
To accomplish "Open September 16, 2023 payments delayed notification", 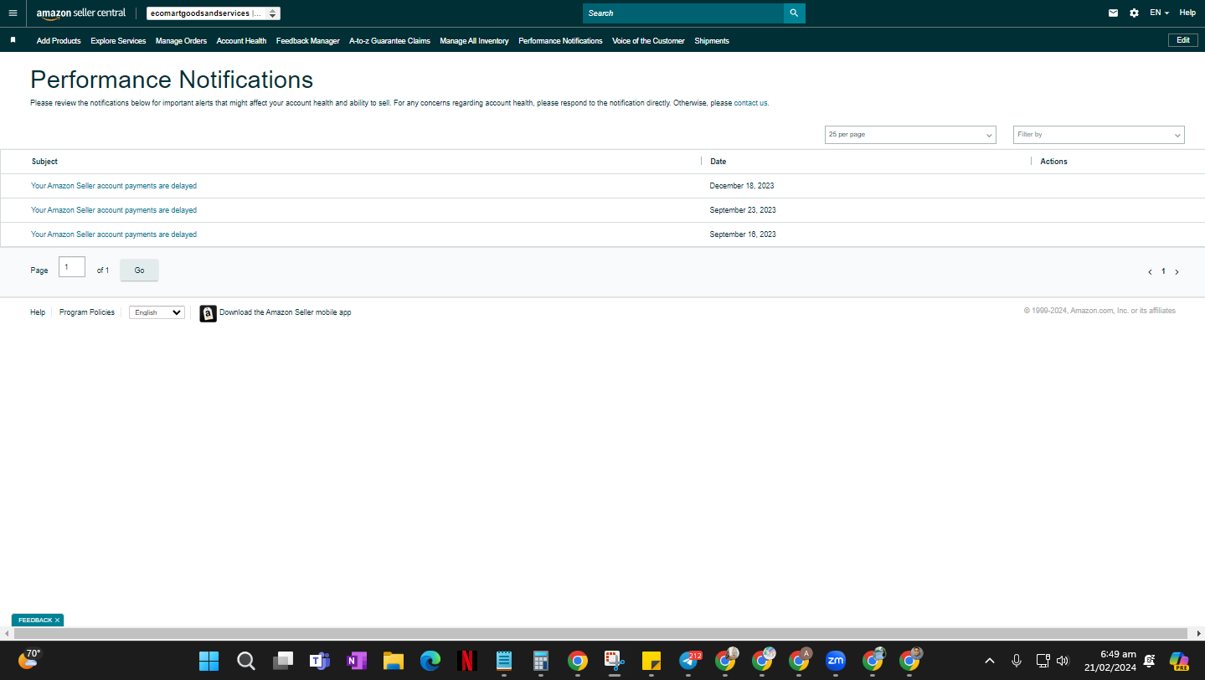I will point(114,234).
